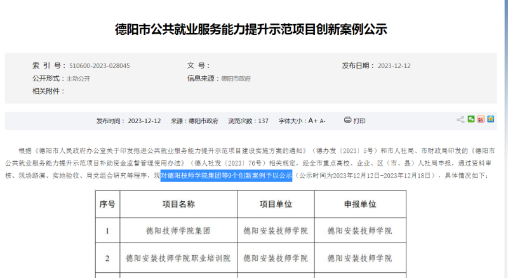Click row 2 项目单位 cell 德阳安装技师学院
508x278 pixels.
[x=276, y=258]
